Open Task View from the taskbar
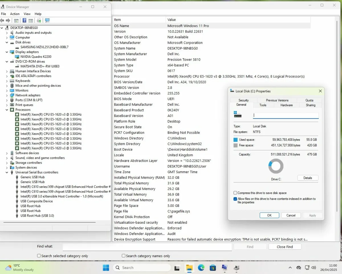The image size is (342, 274). click(x=177, y=268)
